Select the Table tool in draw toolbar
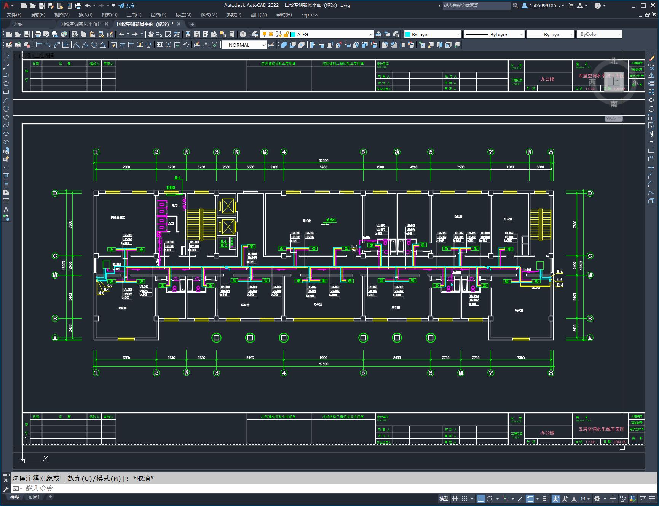Image resolution: width=659 pixels, height=506 pixels. (x=6, y=201)
